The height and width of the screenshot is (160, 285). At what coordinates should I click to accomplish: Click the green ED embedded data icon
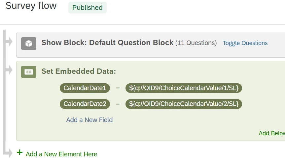pos(29,72)
